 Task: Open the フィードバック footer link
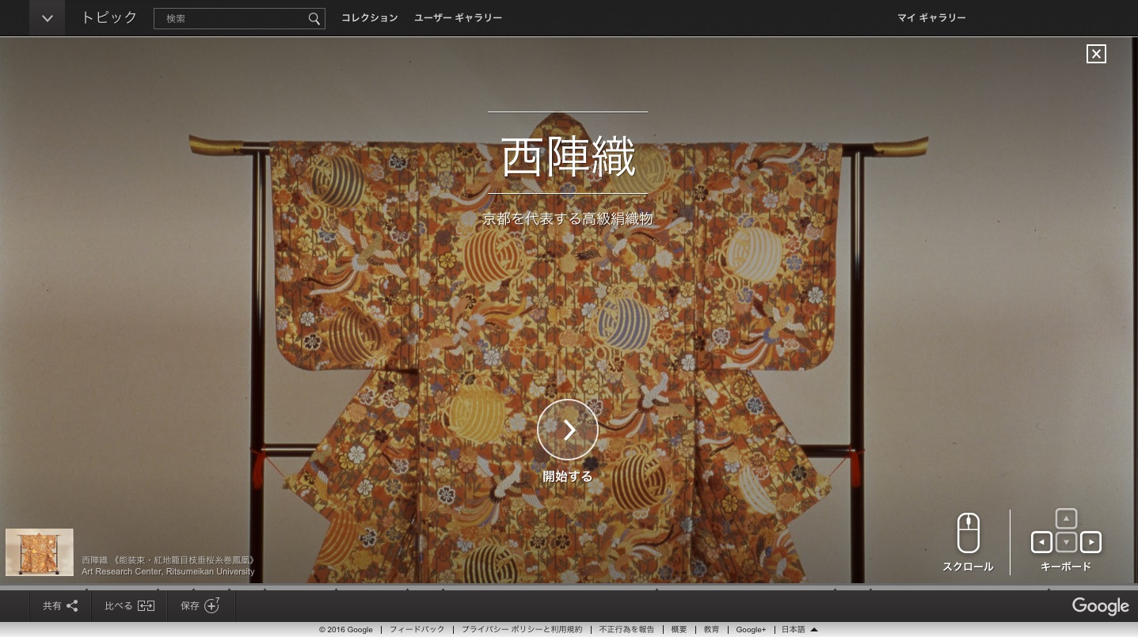tap(417, 630)
